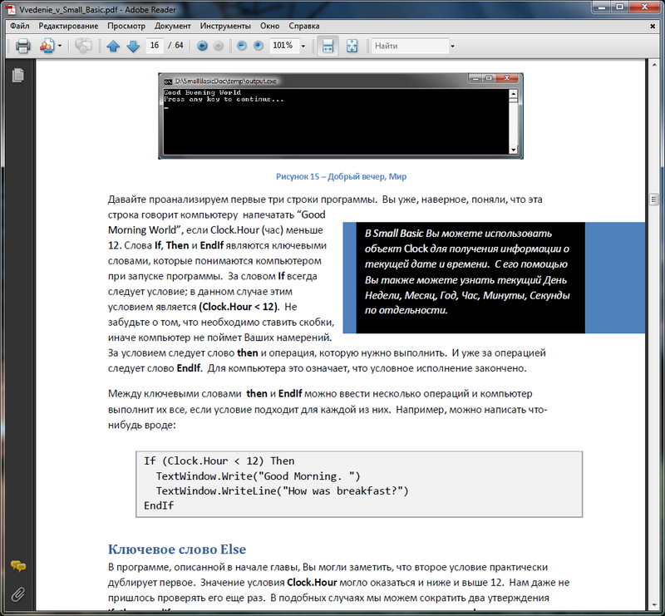
Task: Click the black sidebar note about Clock object
Action: pyautogui.click(x=470, y=278)
